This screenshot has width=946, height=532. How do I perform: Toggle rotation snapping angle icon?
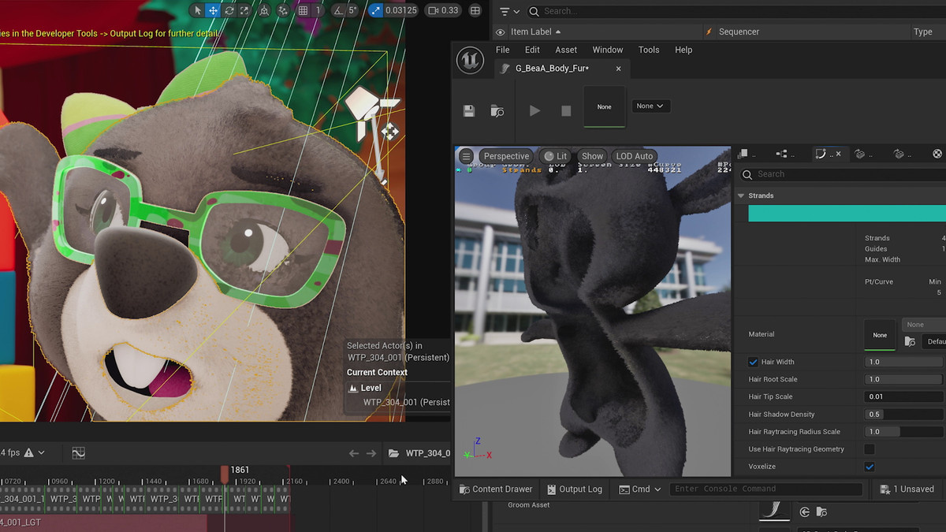click(338, 10)
